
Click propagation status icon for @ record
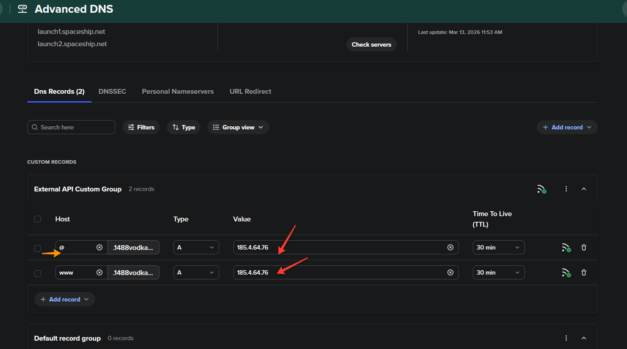566,248
